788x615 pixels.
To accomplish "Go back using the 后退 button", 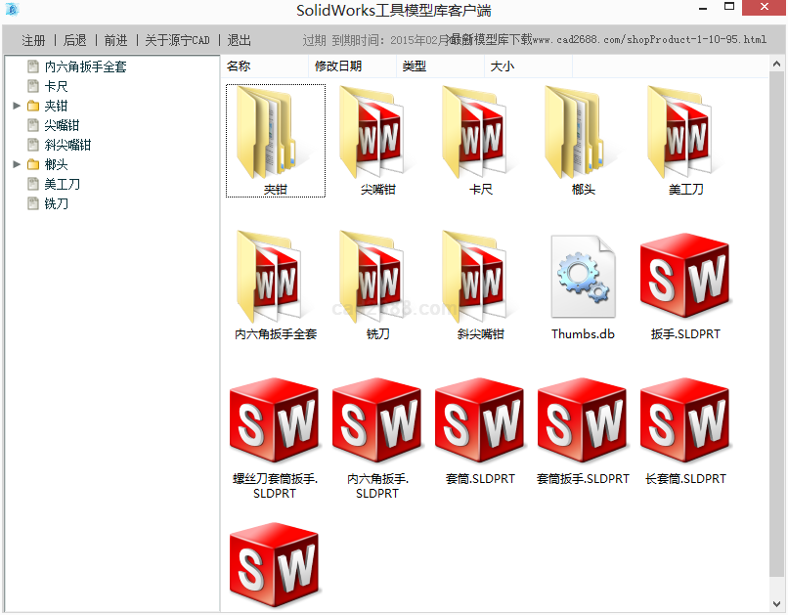I will pos(74,40).
